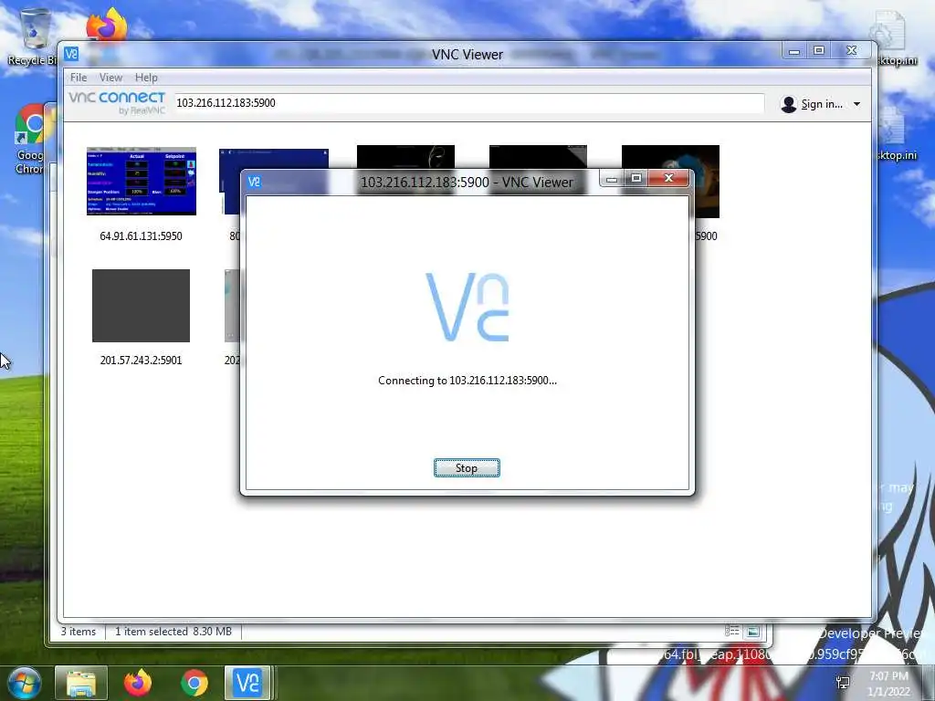
Task: Open the Google Chrome desktop shortcut
Action: [x=31, y=139]
